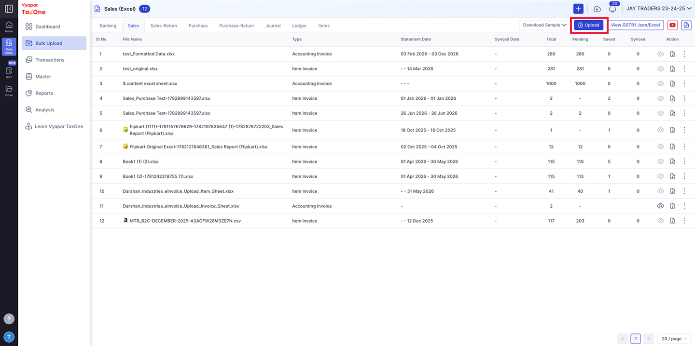Click the blue plus add button
The width and height of the screenshot is (695, 346).
coord(578,9)
